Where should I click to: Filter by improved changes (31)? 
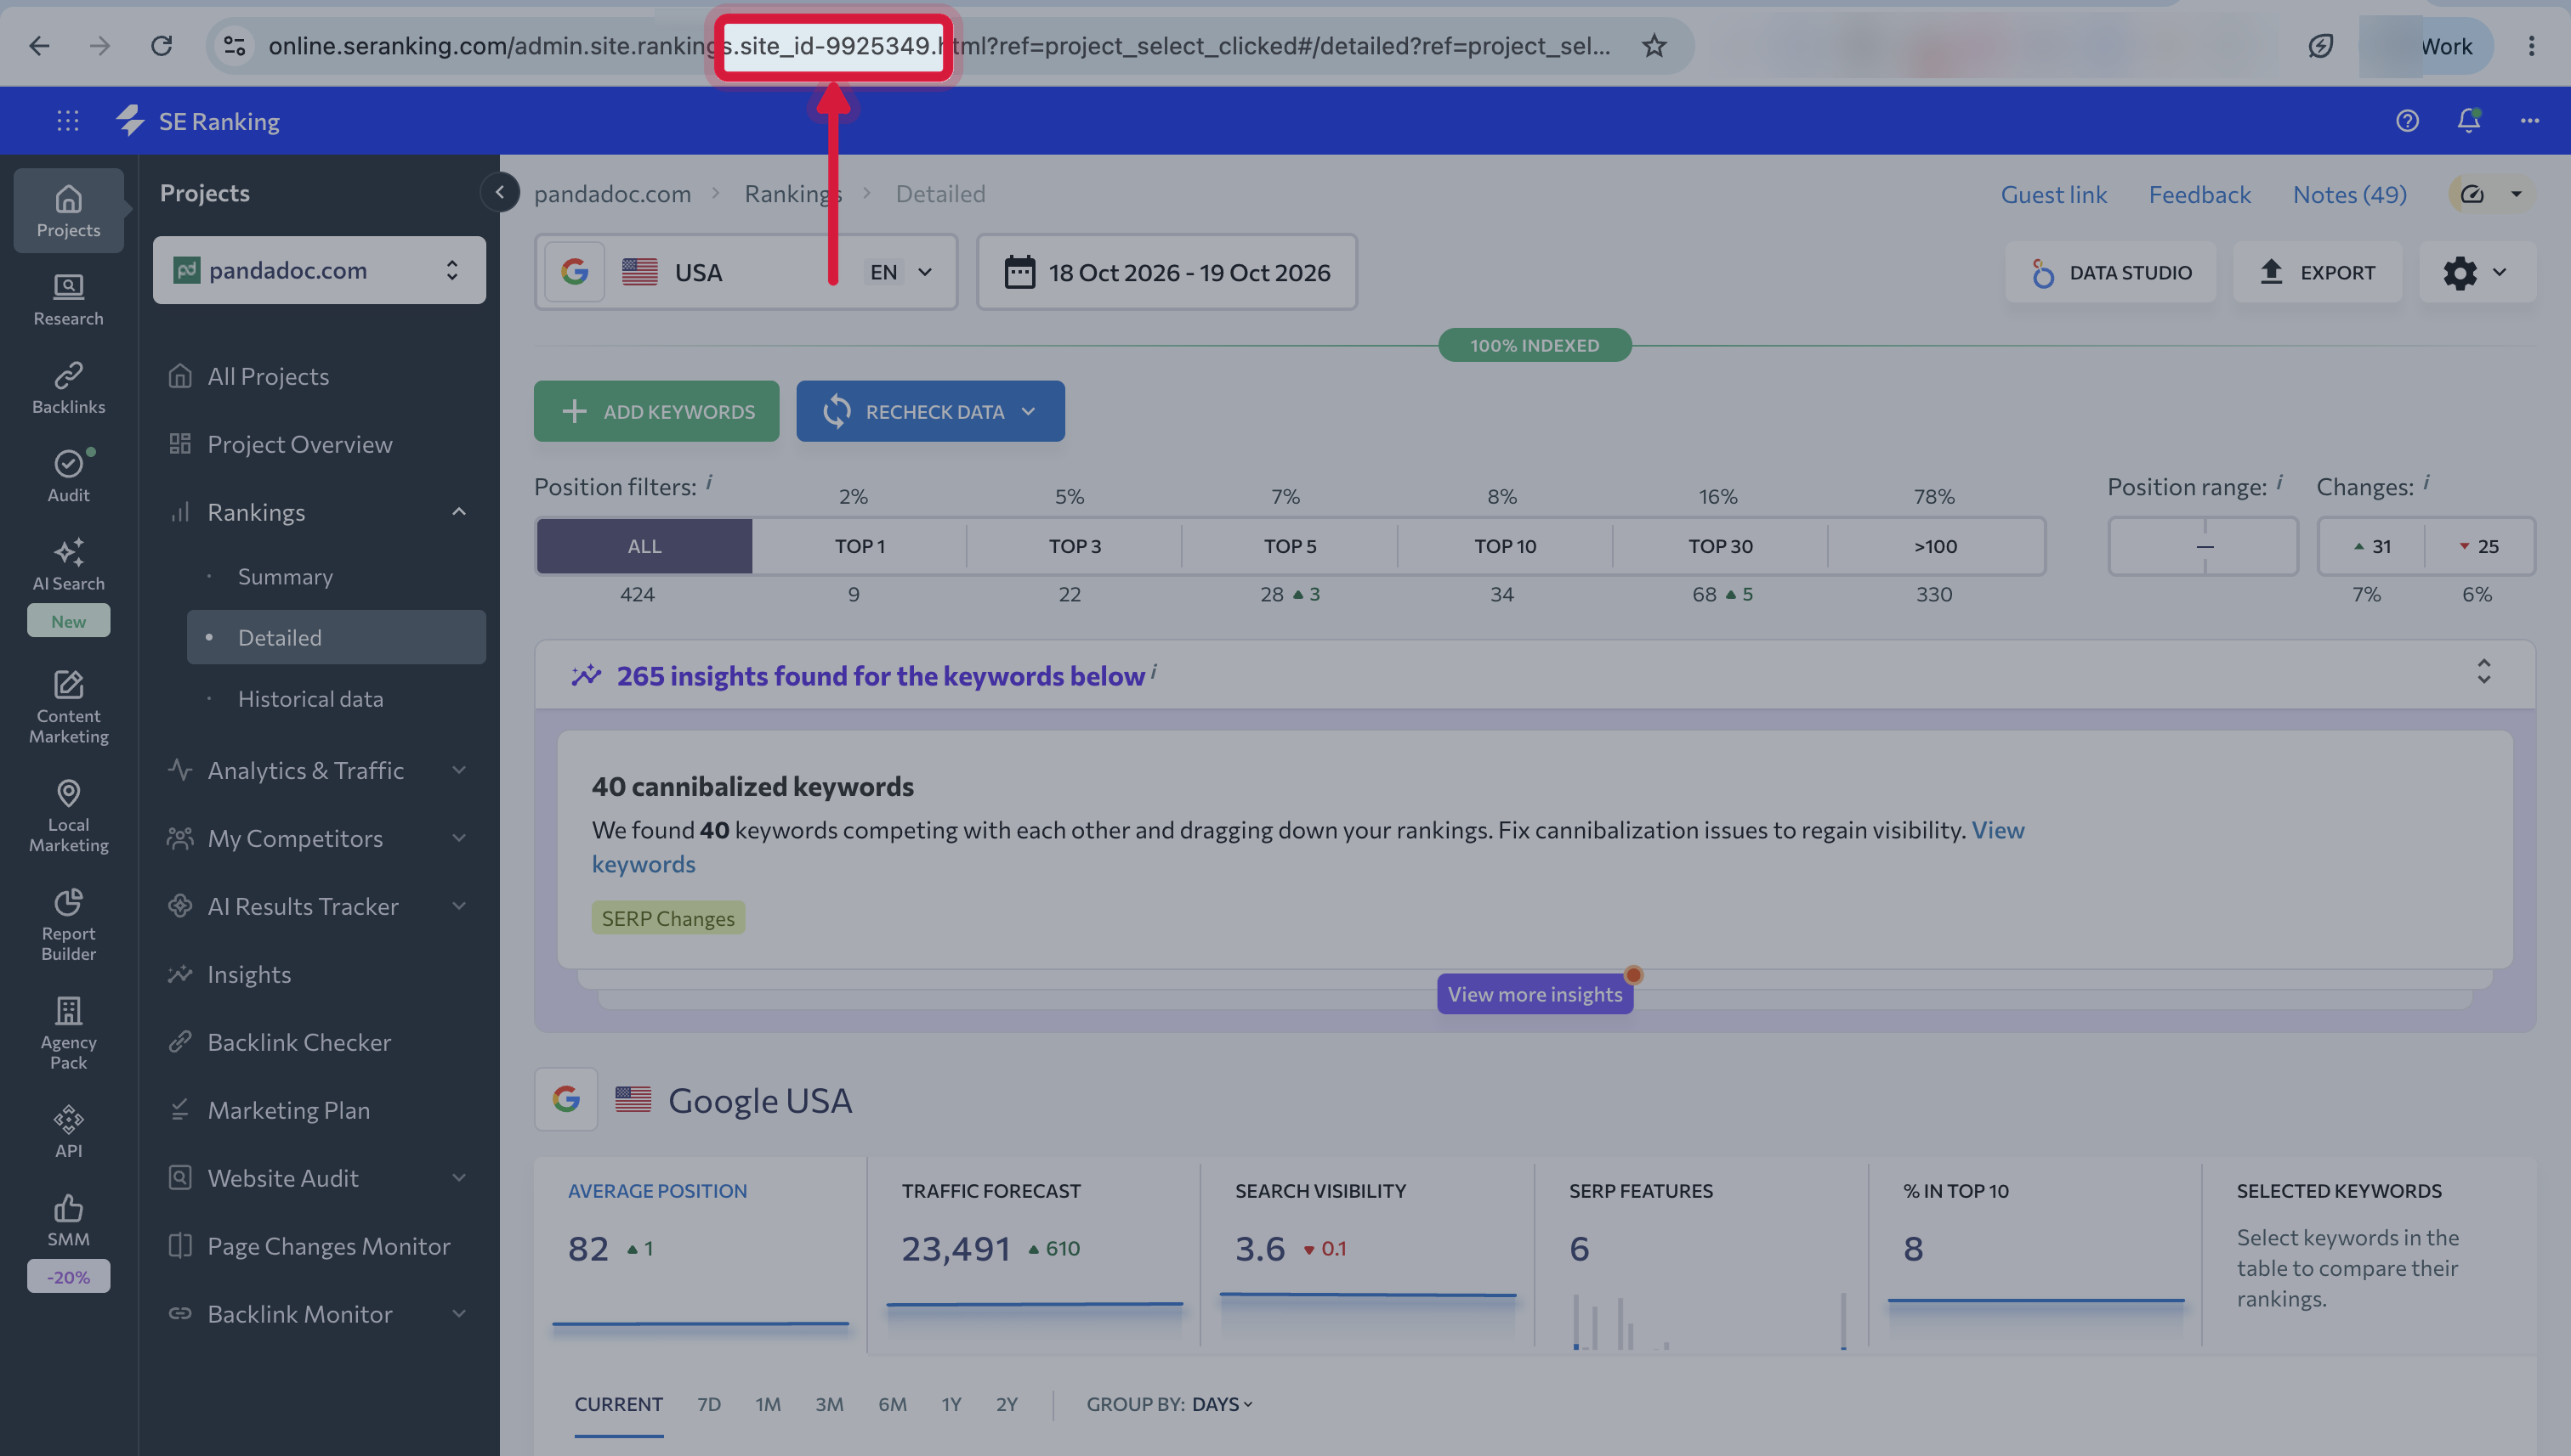pos(2372,546)
